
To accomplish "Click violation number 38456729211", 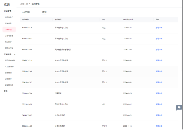I will click(x=27, y=61).
